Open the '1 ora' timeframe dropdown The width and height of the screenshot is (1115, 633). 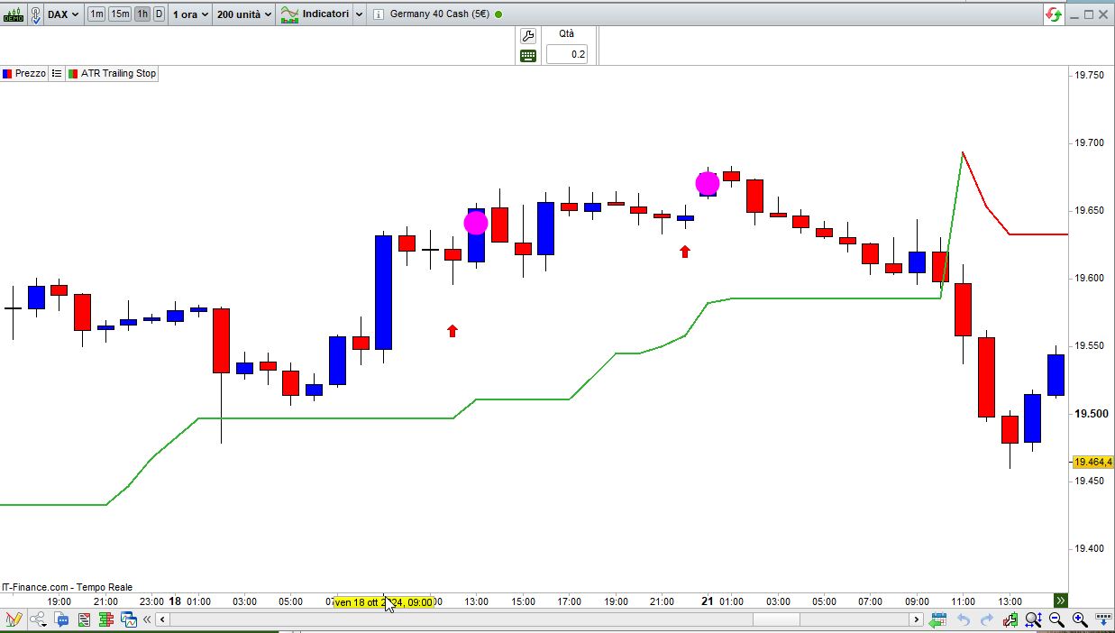(x=190, y=14)
